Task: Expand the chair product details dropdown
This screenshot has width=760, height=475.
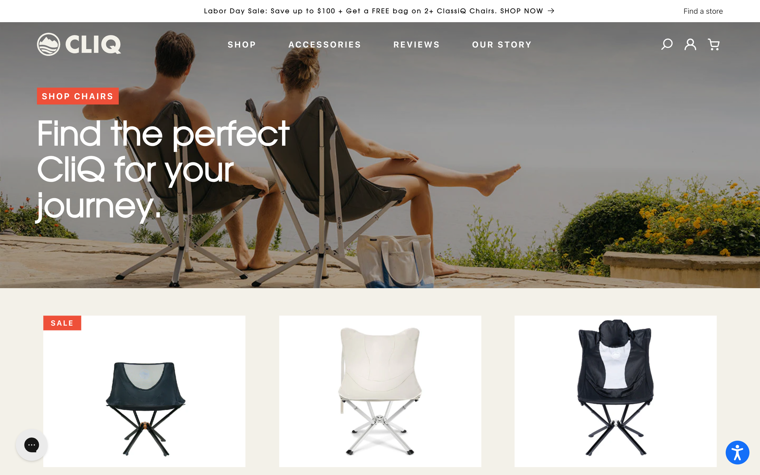Action: pyautogui.click(x=242, y=44)
